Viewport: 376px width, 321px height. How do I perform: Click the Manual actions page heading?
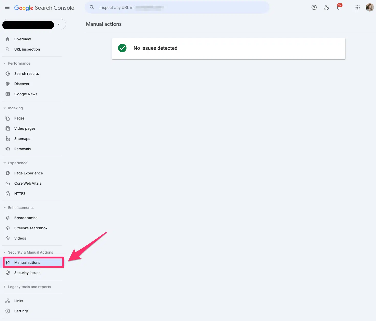click(x=104, y=24)
